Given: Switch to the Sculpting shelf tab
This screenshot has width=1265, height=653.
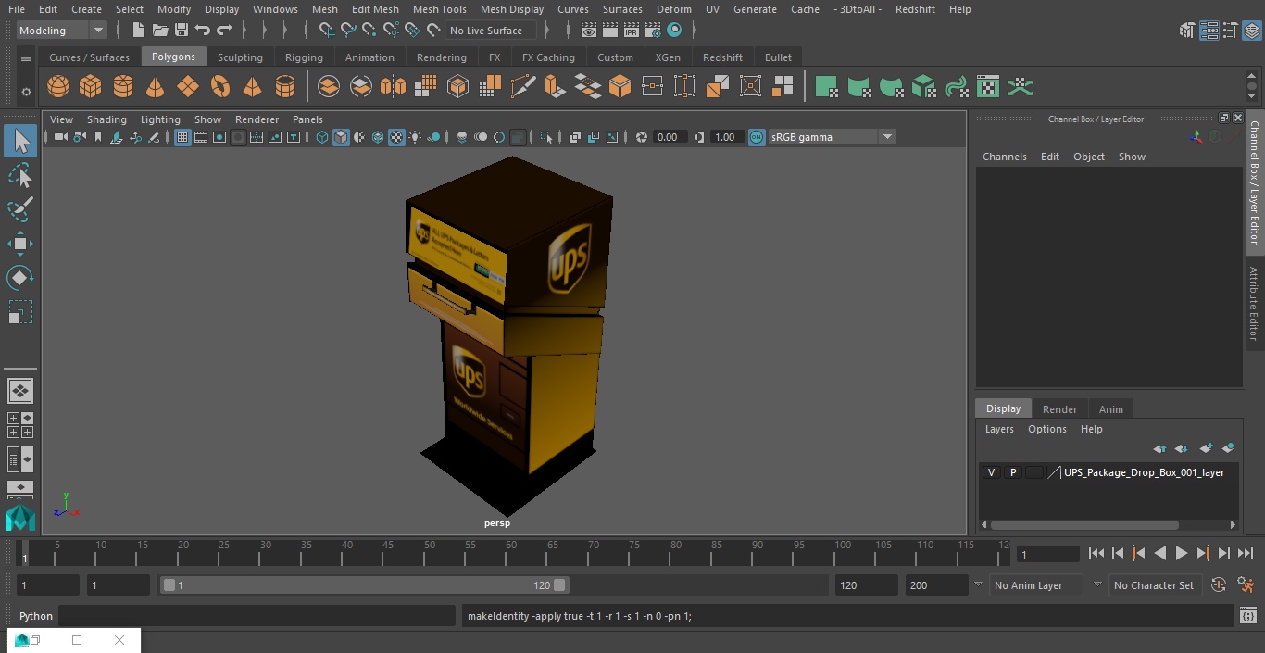Looking at the screenshot, I should (x=240, y=57).
